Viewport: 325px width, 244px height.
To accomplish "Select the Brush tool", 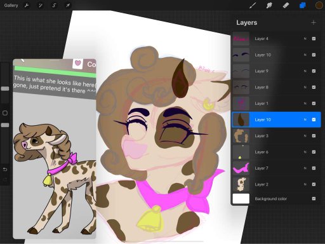I will tap(253, 5).
